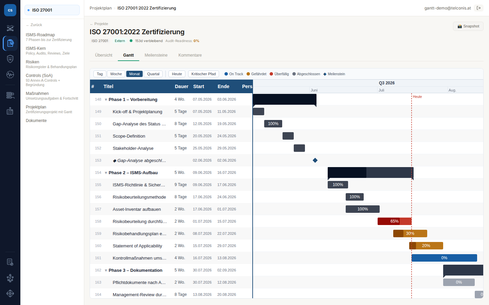489x305 pixels.
Task: Take a Snapshot of the project
Action: point(468,26)
